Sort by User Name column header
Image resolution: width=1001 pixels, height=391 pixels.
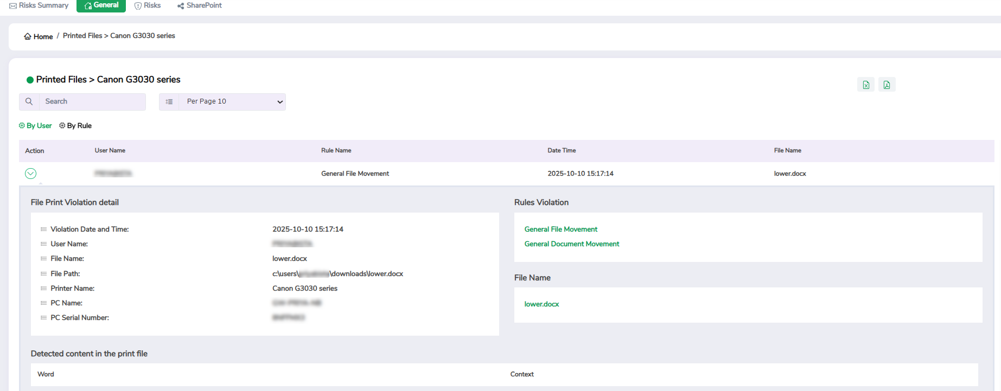[110, 151]
